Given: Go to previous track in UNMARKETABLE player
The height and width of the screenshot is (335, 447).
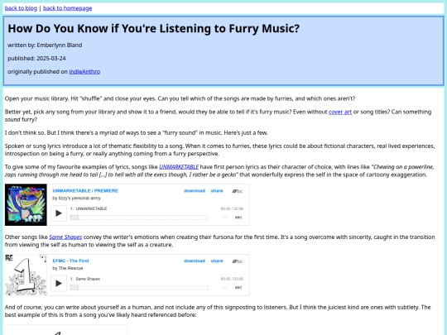Looking at the screenshot, I should [224, 218].
